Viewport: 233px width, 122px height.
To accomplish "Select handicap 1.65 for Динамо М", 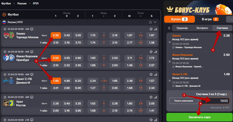I will click(x=115, y=81).
